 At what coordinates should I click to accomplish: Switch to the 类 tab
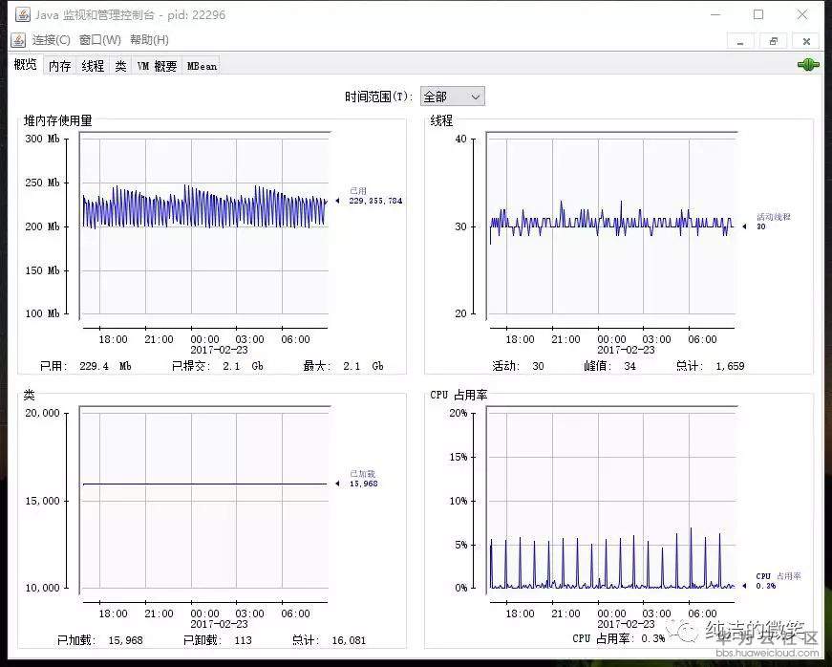120,66
